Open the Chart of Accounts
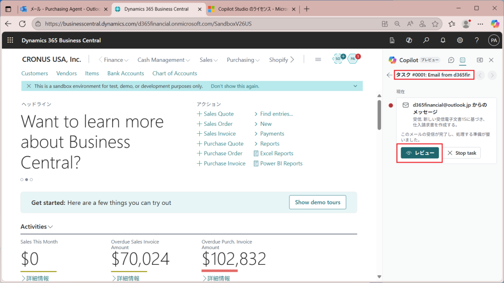The height and width of the screenshot is (283, 504). (175, 74)
